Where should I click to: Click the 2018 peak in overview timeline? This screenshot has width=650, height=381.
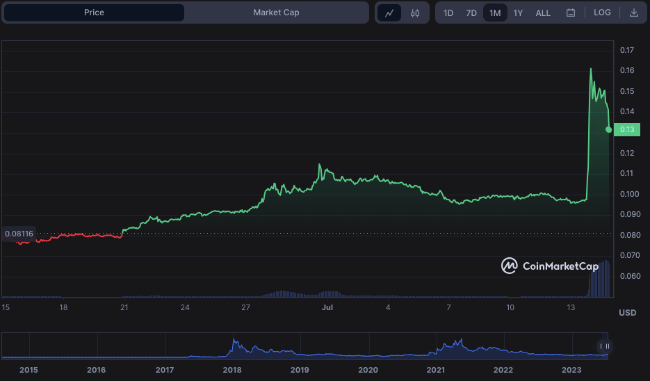234,341
